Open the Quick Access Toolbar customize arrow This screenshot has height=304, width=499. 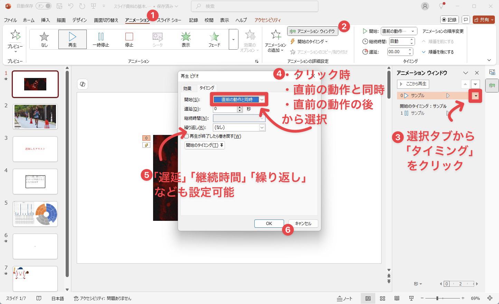click(104, 6)
